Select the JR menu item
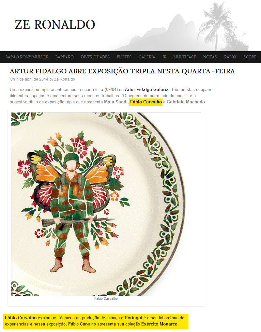 [x=164, y=57]
